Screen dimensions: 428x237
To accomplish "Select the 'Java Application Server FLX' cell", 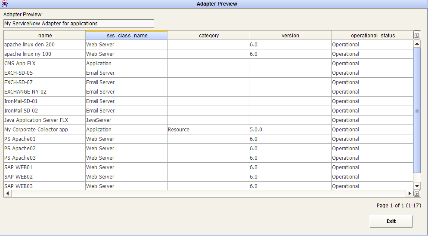I will [45, 120].
